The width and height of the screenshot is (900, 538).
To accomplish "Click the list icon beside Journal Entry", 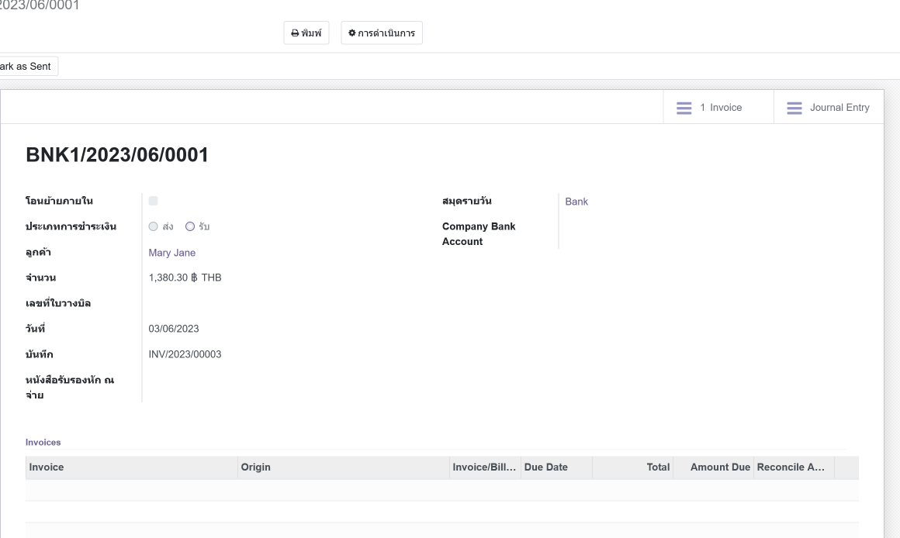I will 794,108.
